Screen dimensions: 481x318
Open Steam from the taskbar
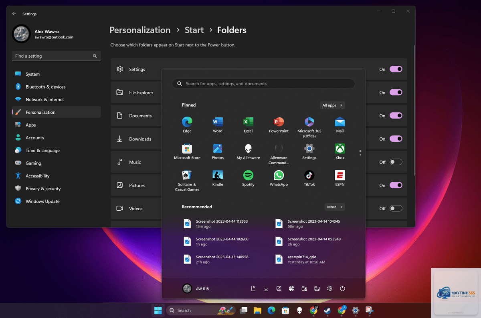[327, 310]
